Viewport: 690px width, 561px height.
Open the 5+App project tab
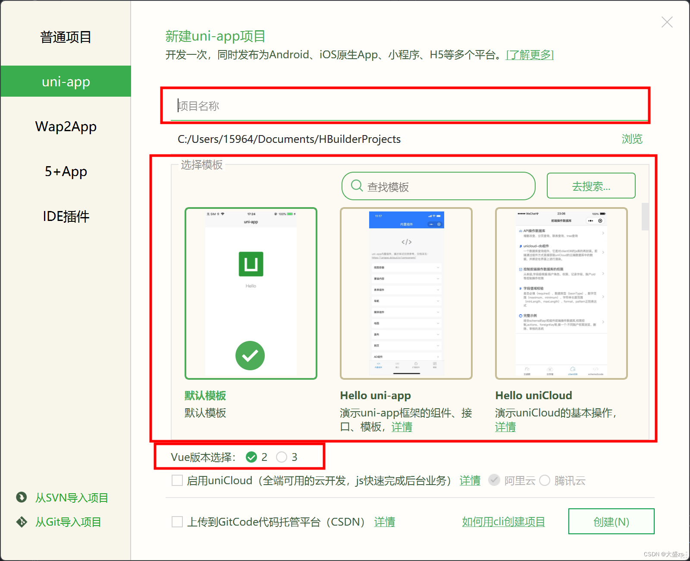[x=66, y=171]
